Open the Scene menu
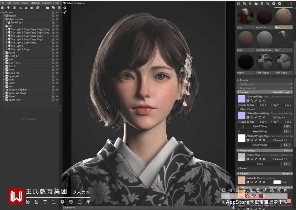Image resolution: width=296 pixels, height=210 pixels. click(25, 3)
